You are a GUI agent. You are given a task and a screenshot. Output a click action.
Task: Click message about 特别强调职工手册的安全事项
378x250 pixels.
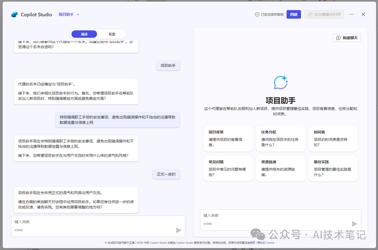118,120
